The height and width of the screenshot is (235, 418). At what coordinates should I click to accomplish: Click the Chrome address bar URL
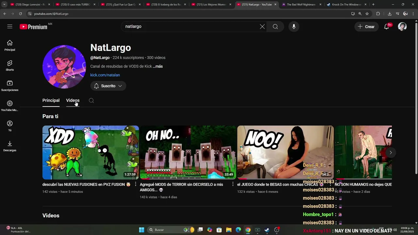[x=51, y=14]
